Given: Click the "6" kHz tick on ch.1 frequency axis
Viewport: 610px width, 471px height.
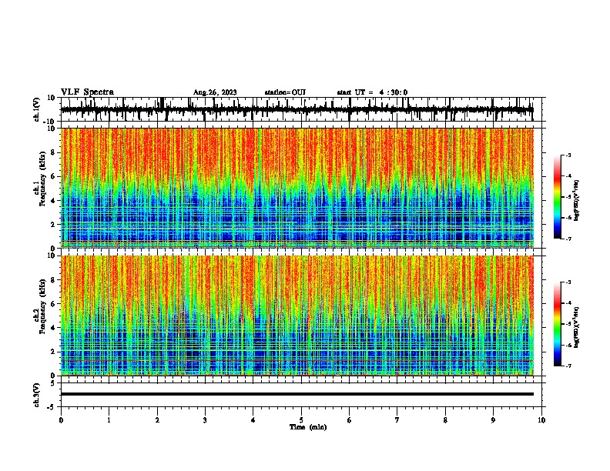Looking at the screenshot, I should pos(53,176).
